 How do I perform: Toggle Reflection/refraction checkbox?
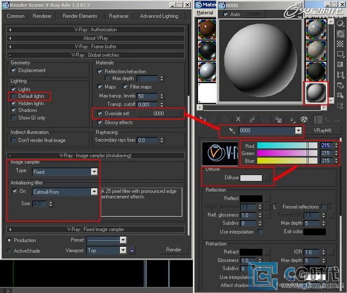100,71
